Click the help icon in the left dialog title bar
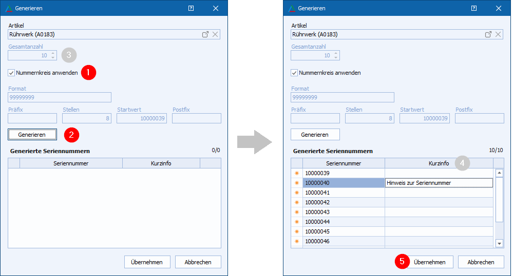The image size is (513, 276). (191, 9)
